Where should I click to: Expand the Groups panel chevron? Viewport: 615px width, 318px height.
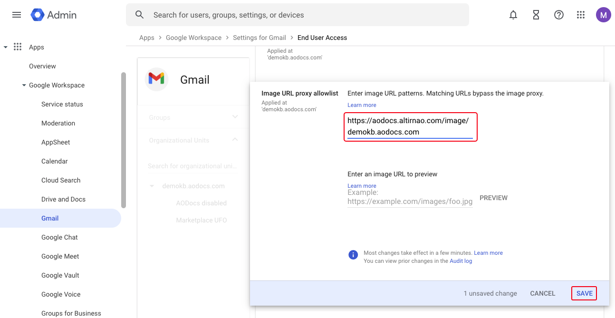(x=235, y=117)
